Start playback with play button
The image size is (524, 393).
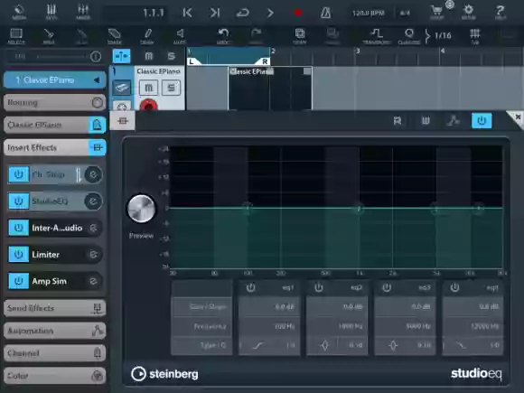pos(270,13)
